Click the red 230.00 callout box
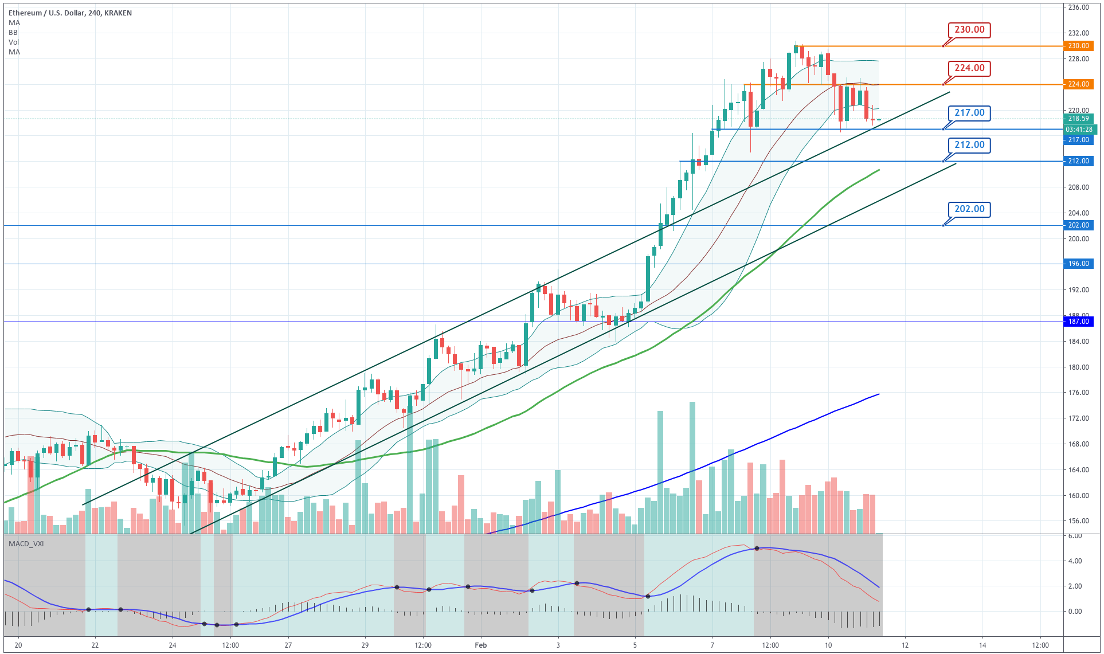Viewport: 1104px width, 654px height. [969, 30]
